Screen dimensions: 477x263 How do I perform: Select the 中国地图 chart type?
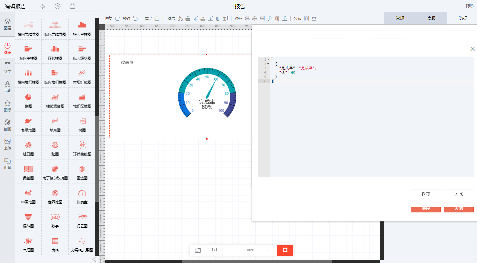(x=28, y=196)
